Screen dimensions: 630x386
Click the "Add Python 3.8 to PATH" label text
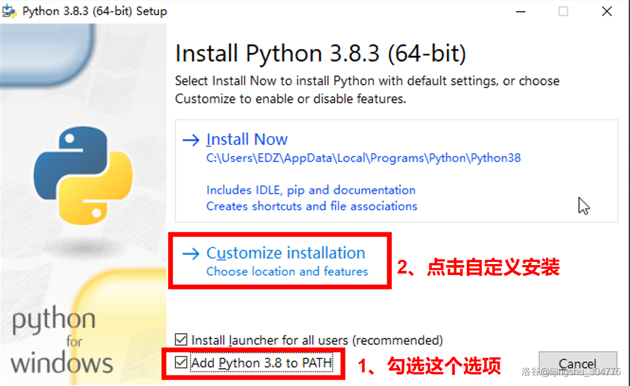(261, 363)
